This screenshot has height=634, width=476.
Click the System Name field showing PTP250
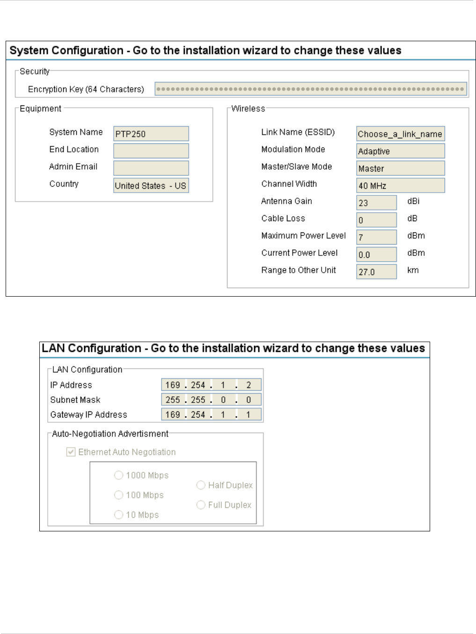(151, 134)
